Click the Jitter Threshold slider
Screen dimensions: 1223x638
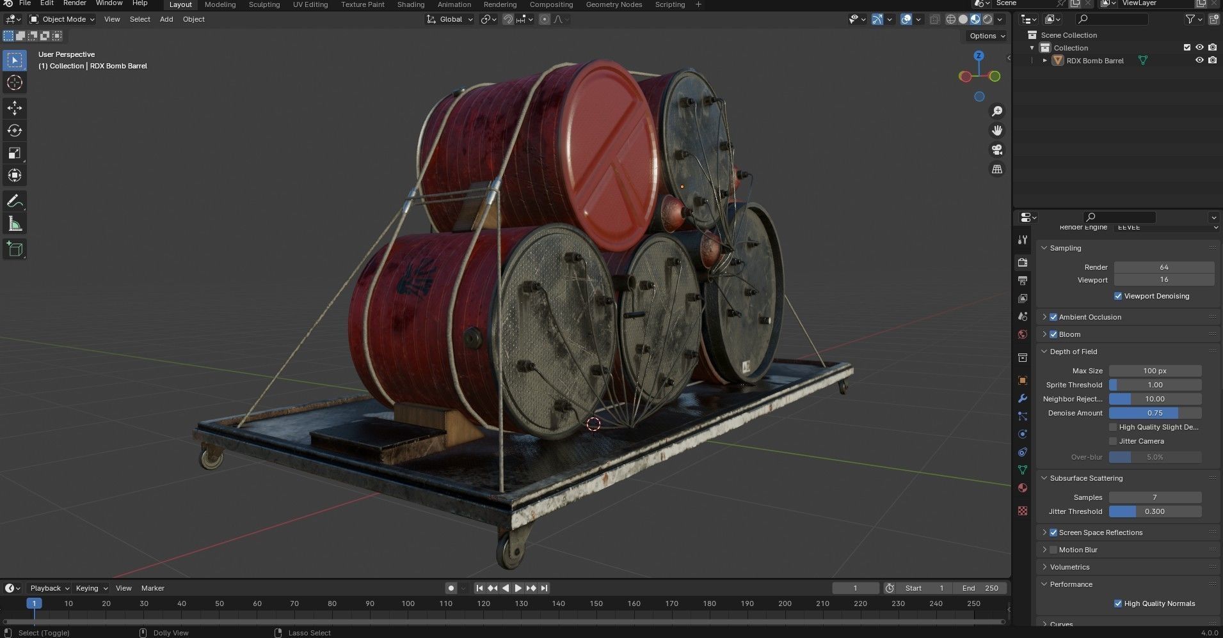click(x=1155, y=511)
